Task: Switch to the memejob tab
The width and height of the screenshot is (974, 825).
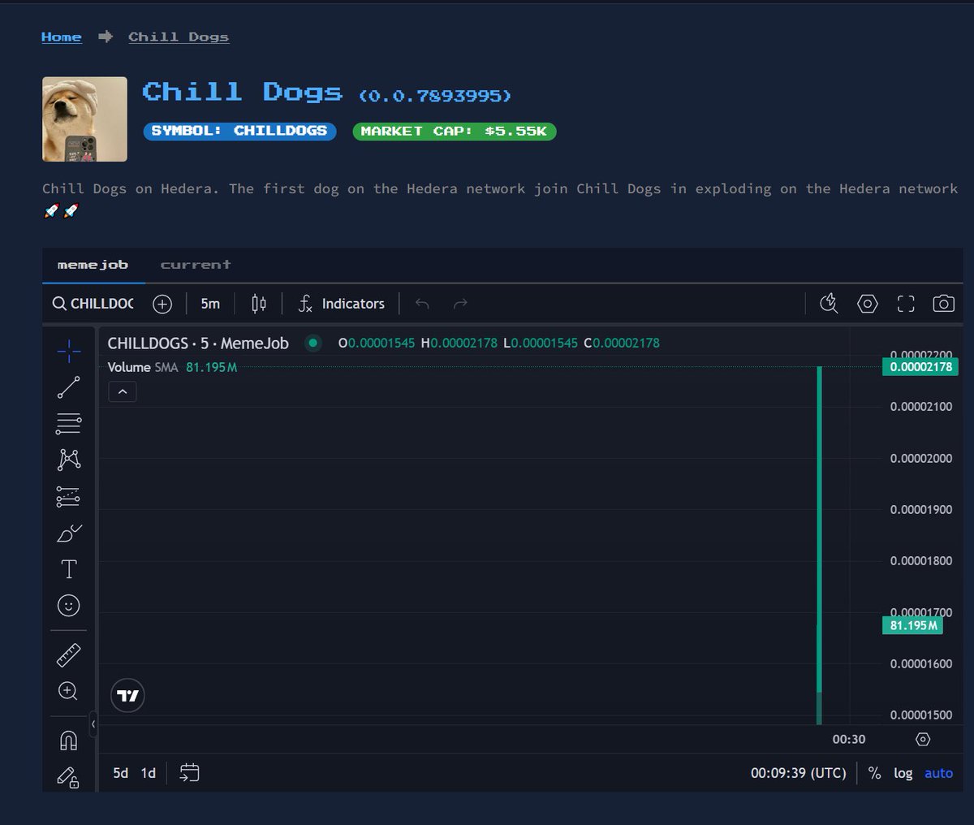Action: pyautogui.click(x=93, y=265)
